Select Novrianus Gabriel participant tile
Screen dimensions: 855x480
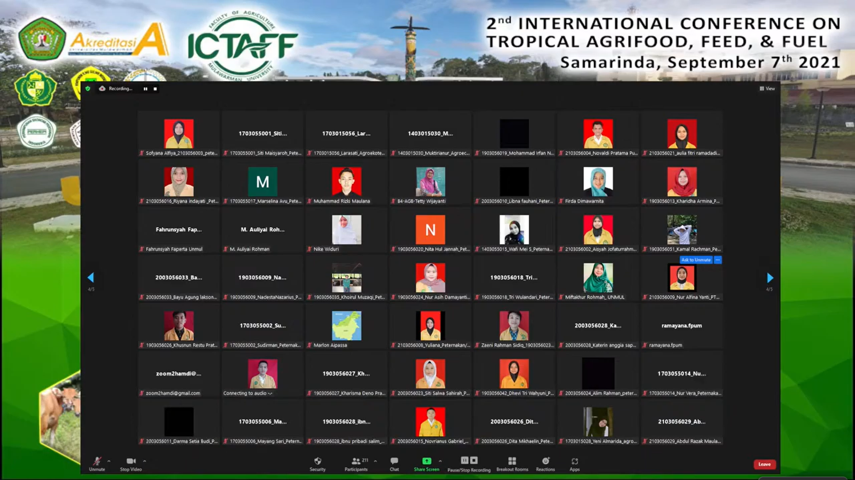click(430, 422)
